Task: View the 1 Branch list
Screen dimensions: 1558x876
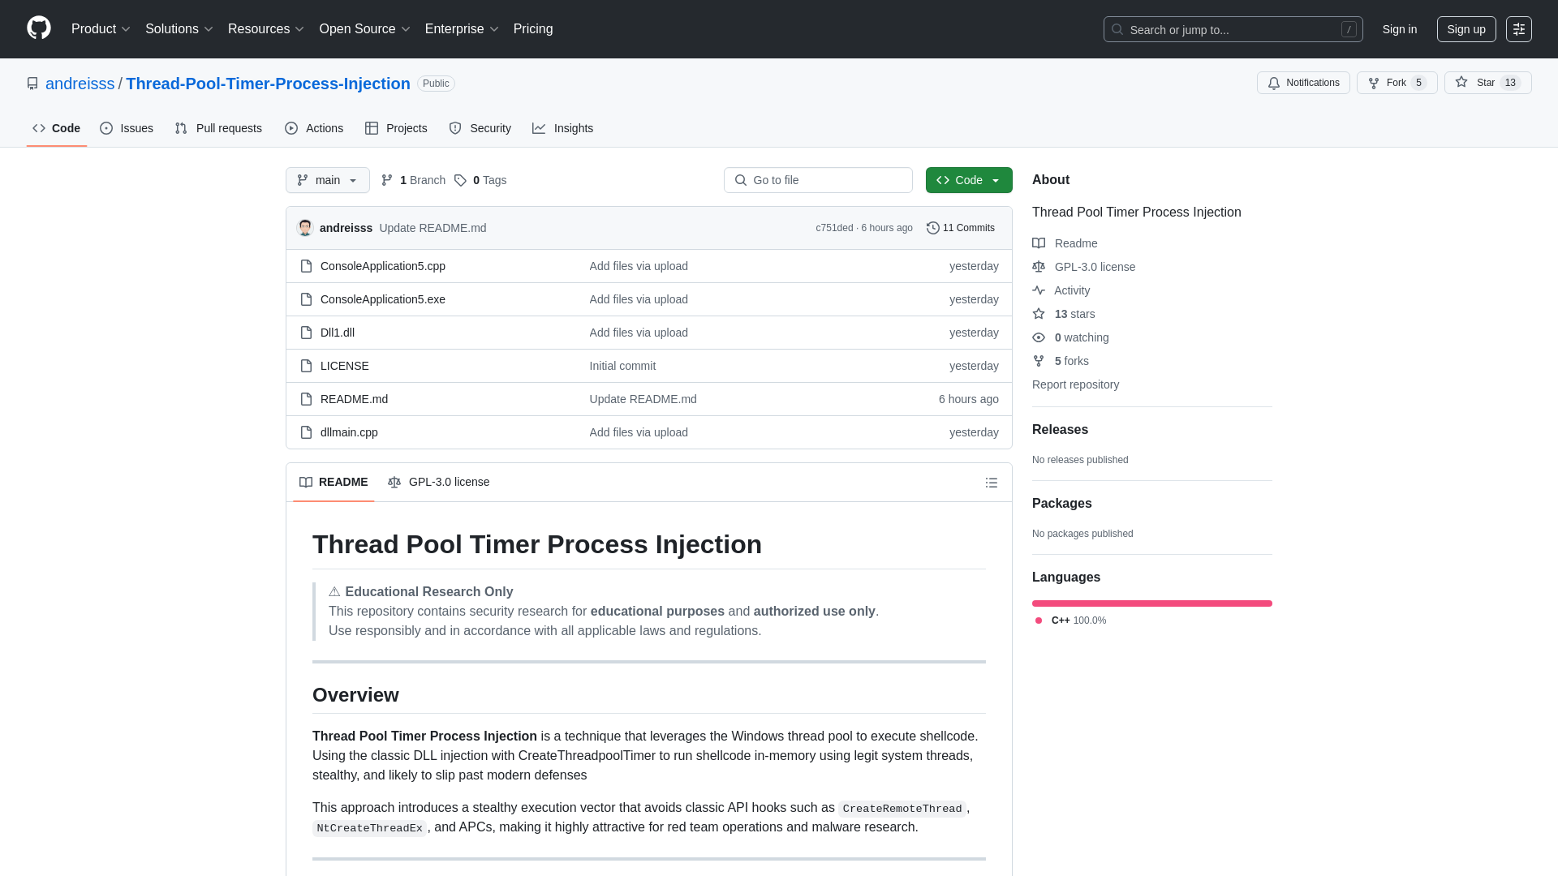Action: [x=414, y=180]
